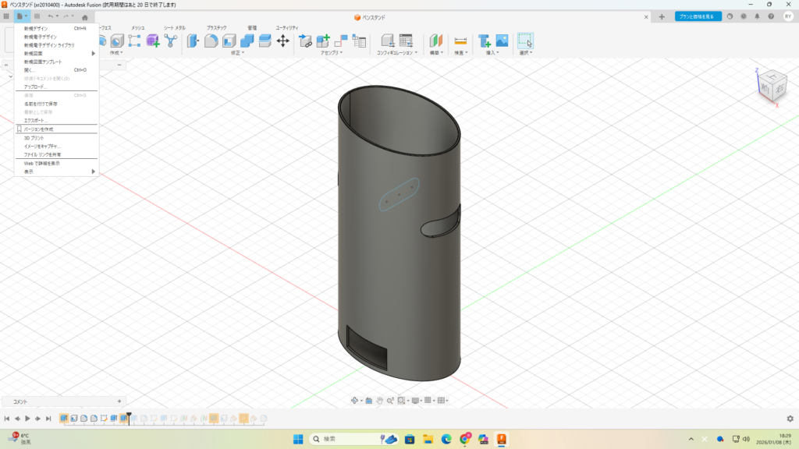Click the Home icon beside the redo arrow
799x449 pixels.
(85, 16)
